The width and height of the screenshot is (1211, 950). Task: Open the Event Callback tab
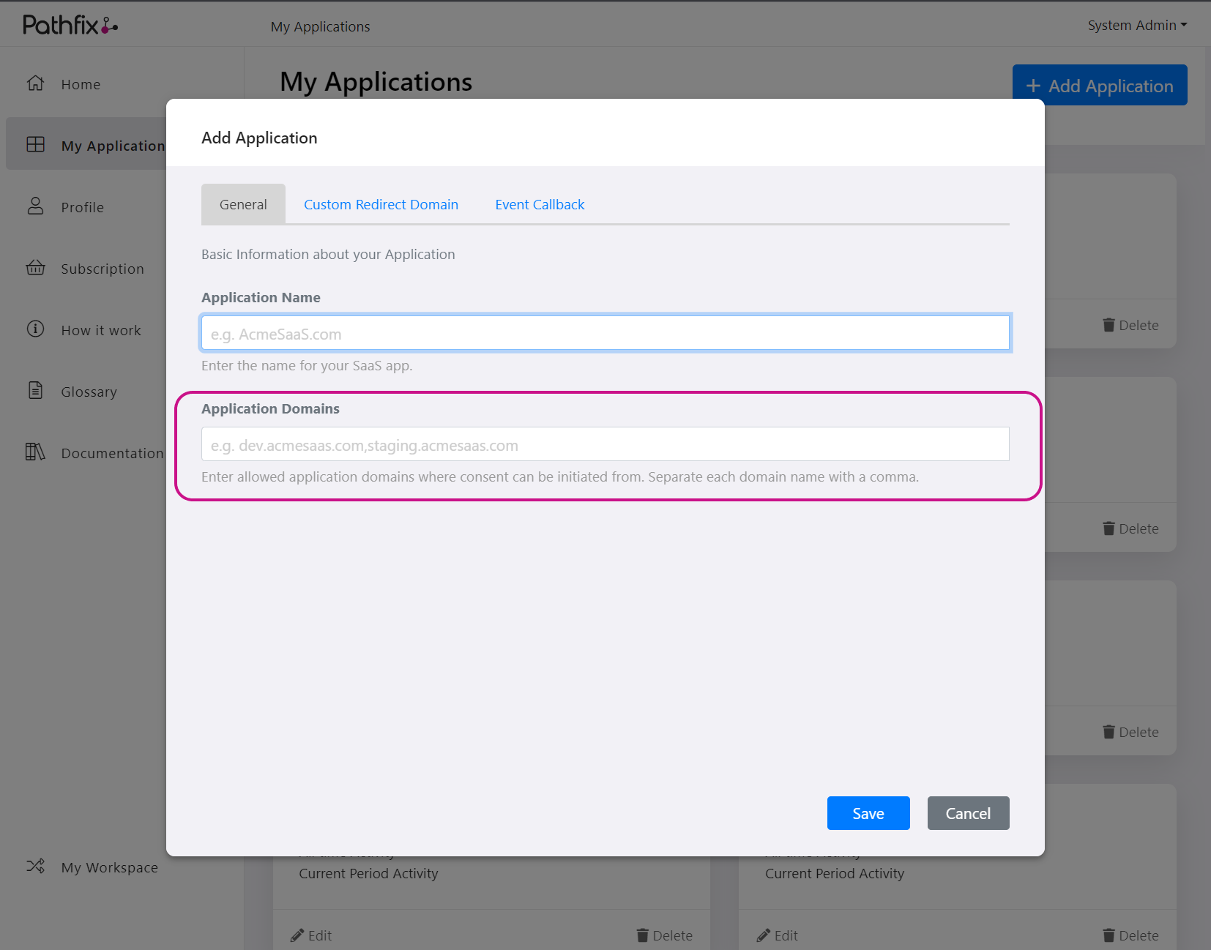pyautogui.click(x=540, y=204)
